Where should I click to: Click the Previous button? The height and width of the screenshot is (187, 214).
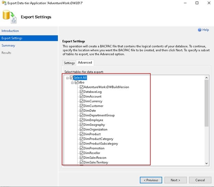coord(151,180)
